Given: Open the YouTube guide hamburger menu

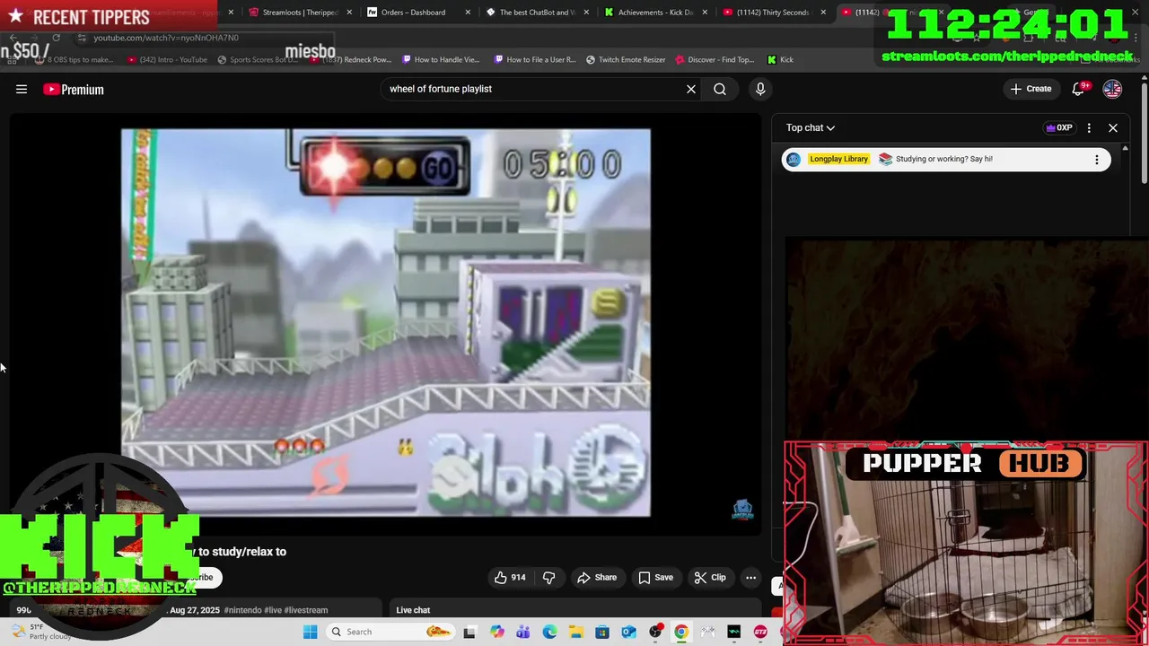Looking at the screenshot, I should point(22,89).
